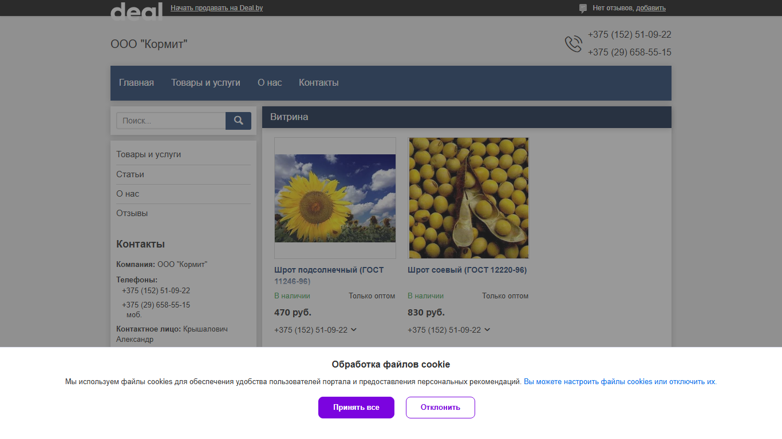Expand phone dropdown under soybean meal product

tap(487, 330)
